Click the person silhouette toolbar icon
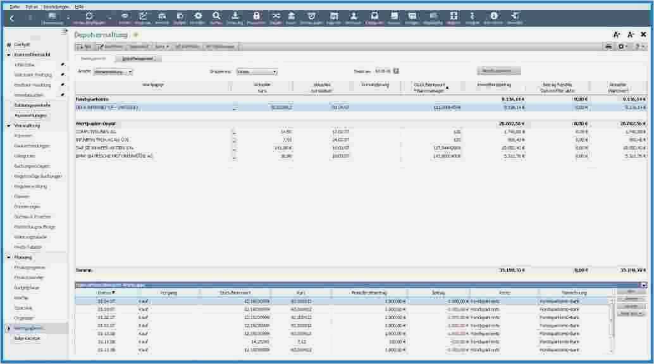This screenshot has width=654, height=364. coord(354,16)
